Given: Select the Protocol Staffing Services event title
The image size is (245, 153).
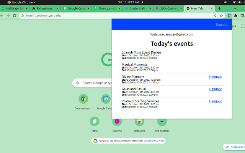Looking at the screenshot, I should [140, 101].
